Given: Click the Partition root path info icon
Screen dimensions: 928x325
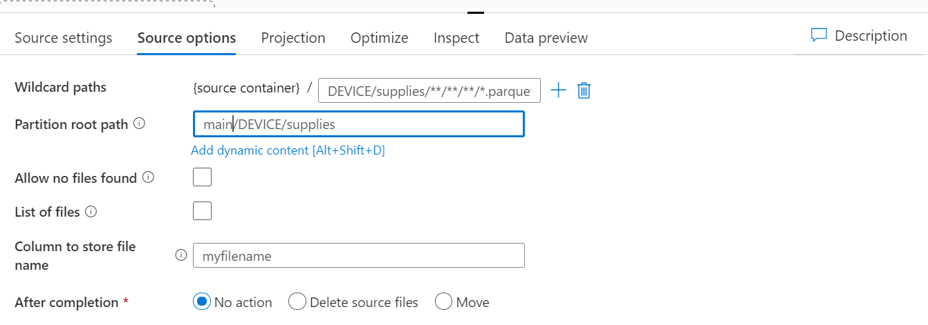Looking at the screenshot, I should pos(139,124).
